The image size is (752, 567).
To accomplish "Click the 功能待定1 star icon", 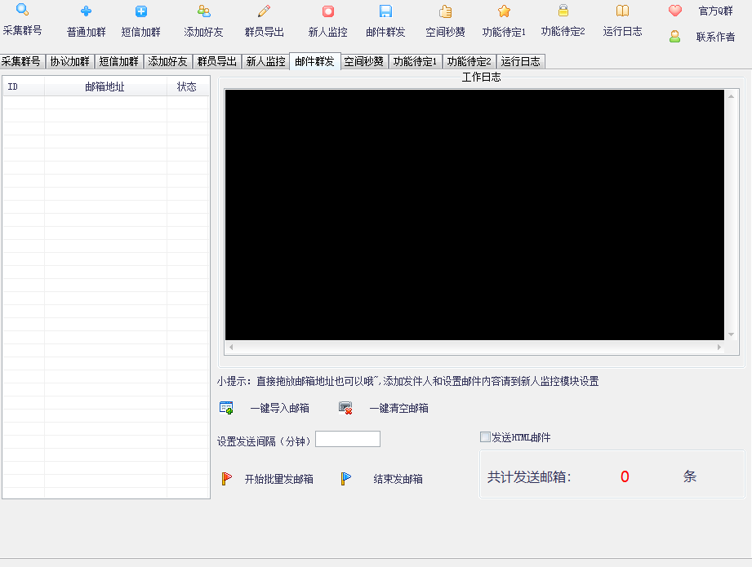I will coord(504,11).
